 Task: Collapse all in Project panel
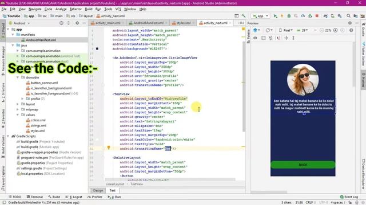click(69, 23)
